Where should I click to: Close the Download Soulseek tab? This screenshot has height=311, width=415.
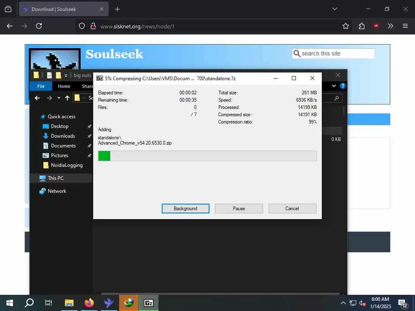pyautogui.click(x=102, y=9)
